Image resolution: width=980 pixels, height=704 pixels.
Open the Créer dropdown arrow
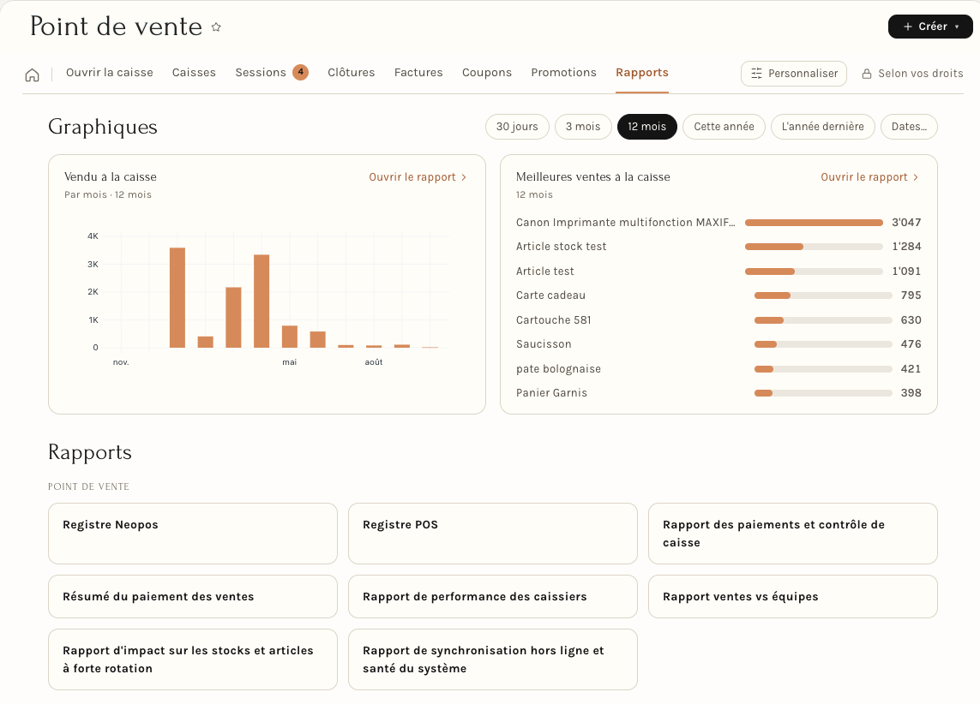tap(957, 27)
